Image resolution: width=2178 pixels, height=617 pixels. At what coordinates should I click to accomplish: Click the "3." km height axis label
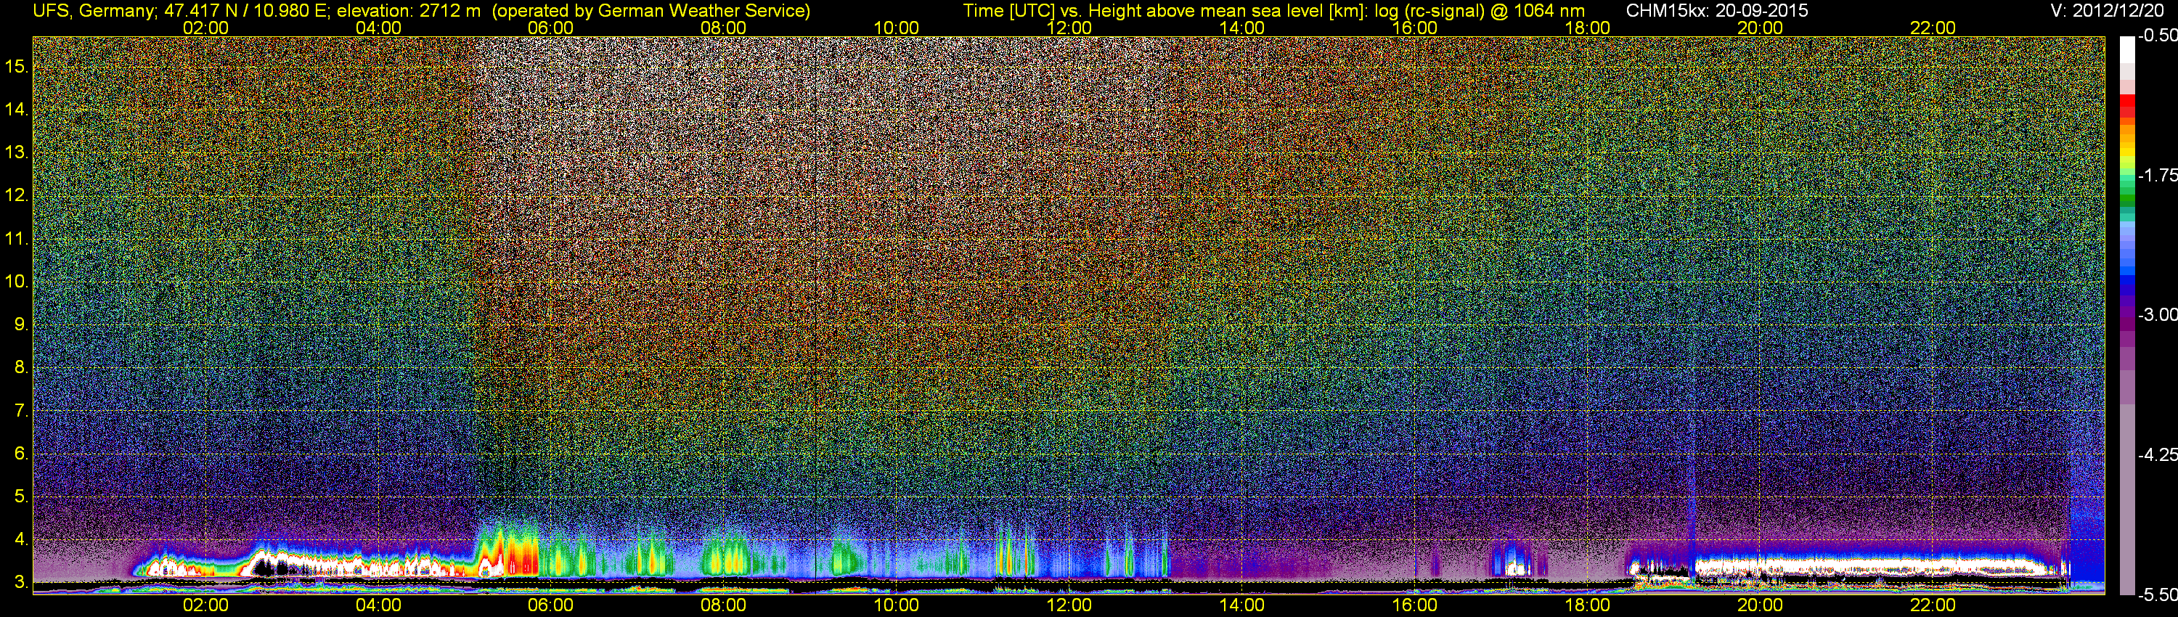pos(21,582)
